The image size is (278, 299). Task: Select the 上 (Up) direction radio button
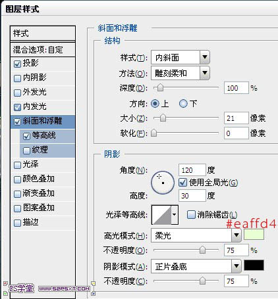point(155,103)
